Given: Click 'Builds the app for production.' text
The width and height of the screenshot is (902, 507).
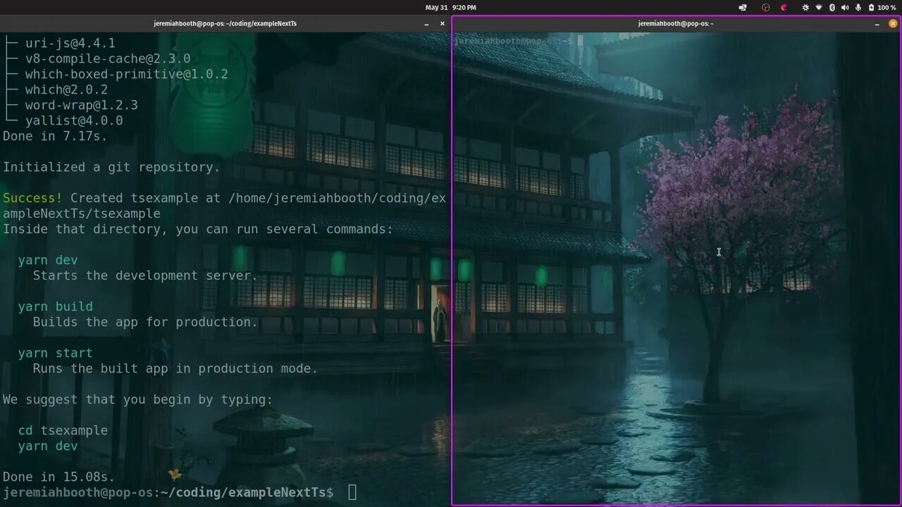Looking at the screenshot, I should [x=145, y=322].
